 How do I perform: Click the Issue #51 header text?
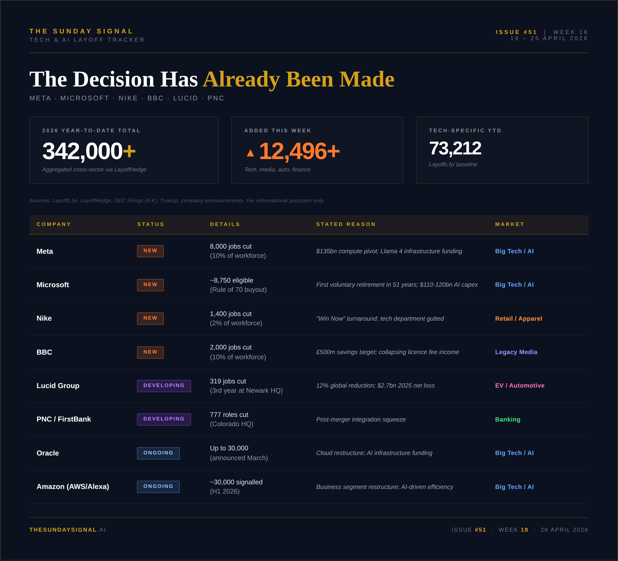516,32
